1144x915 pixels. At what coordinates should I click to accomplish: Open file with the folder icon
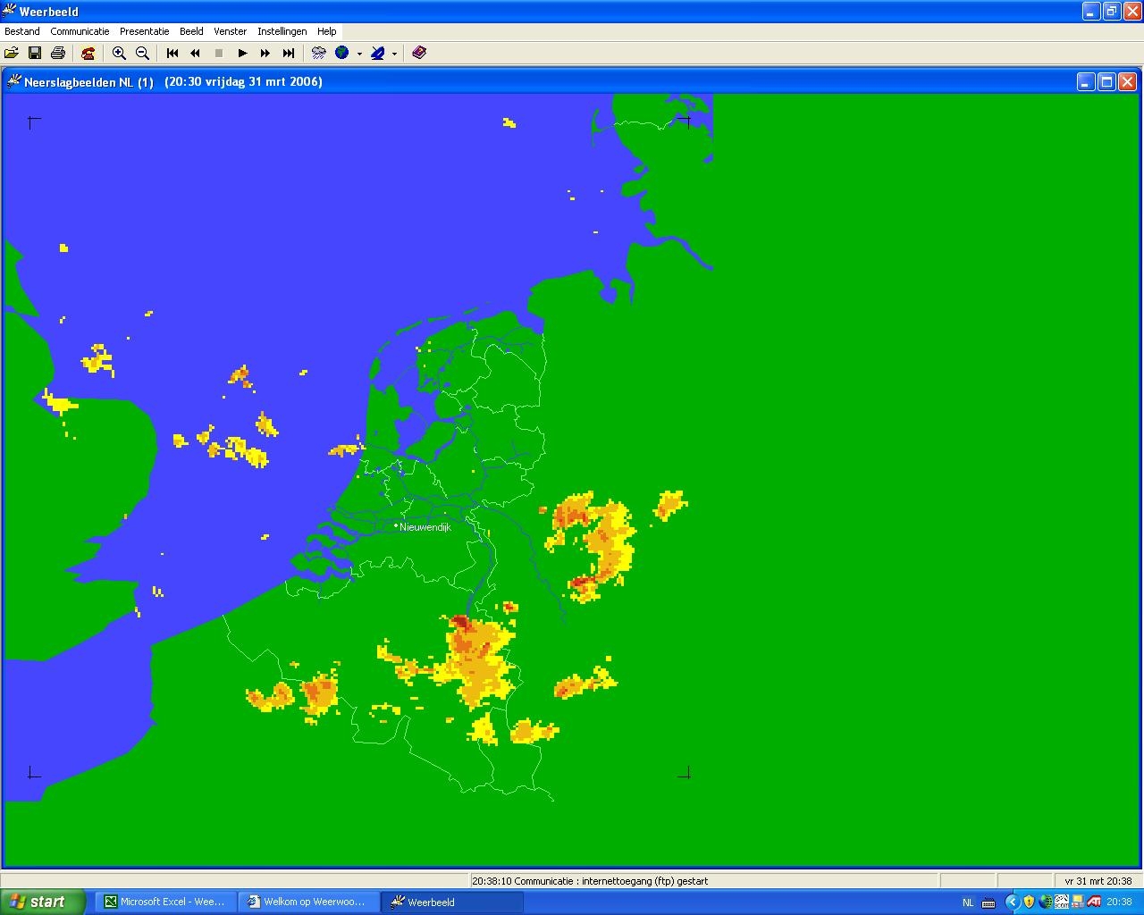(12, 53)
